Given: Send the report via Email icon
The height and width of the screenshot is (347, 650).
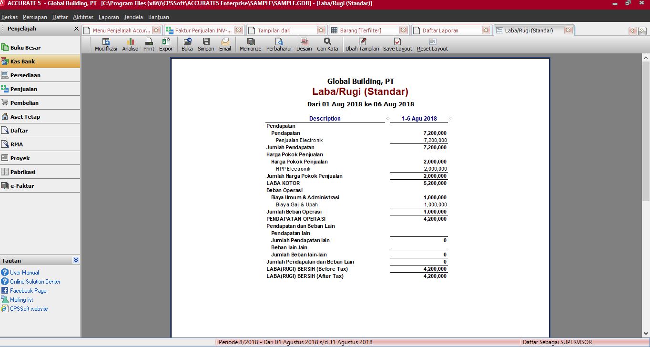Looking at the screenshot, I should pos(225,44).
